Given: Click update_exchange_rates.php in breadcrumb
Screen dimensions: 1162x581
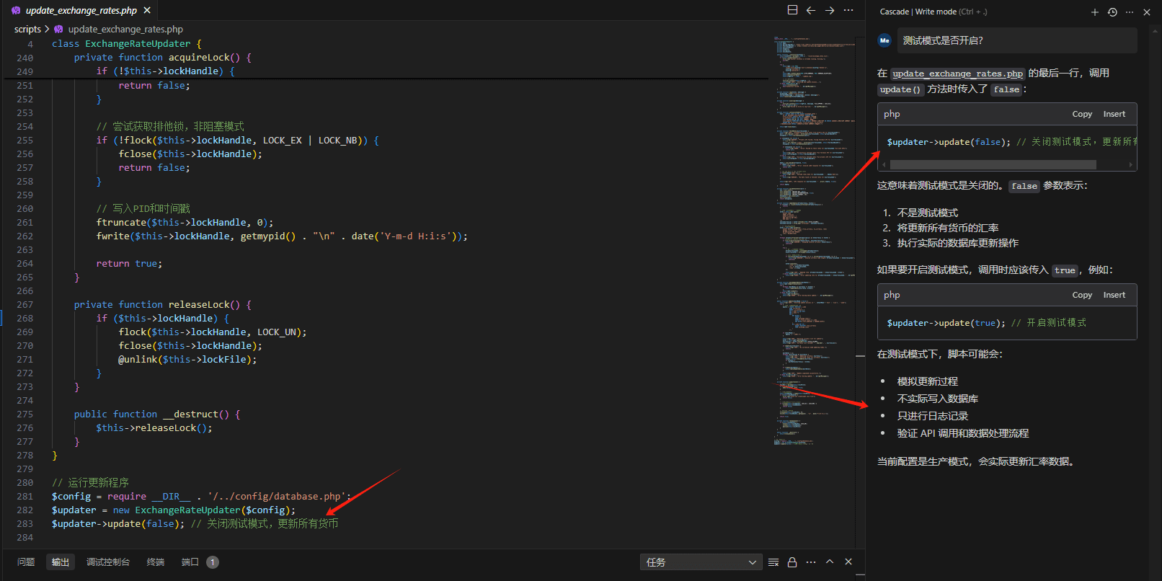Looking at the screenshot, I should point(125,30).
